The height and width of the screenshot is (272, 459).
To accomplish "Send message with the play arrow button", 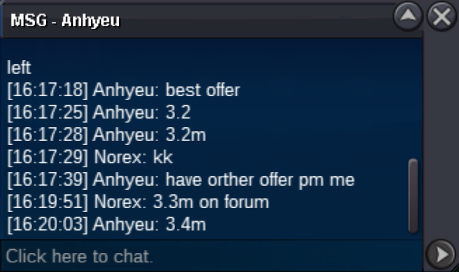I will (x=441, y=255).
